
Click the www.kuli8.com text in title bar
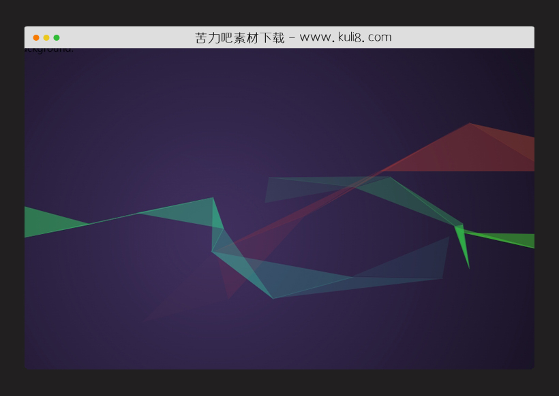[346, 37]
